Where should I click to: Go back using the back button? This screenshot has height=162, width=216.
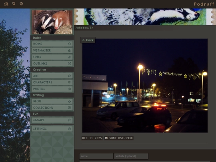[x=88, y=40]
